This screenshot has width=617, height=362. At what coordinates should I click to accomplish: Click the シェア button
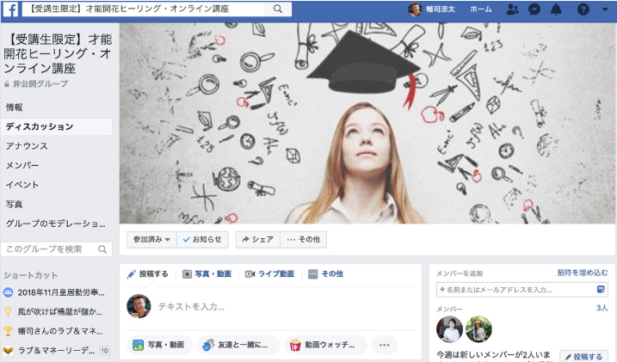[256, 240]
